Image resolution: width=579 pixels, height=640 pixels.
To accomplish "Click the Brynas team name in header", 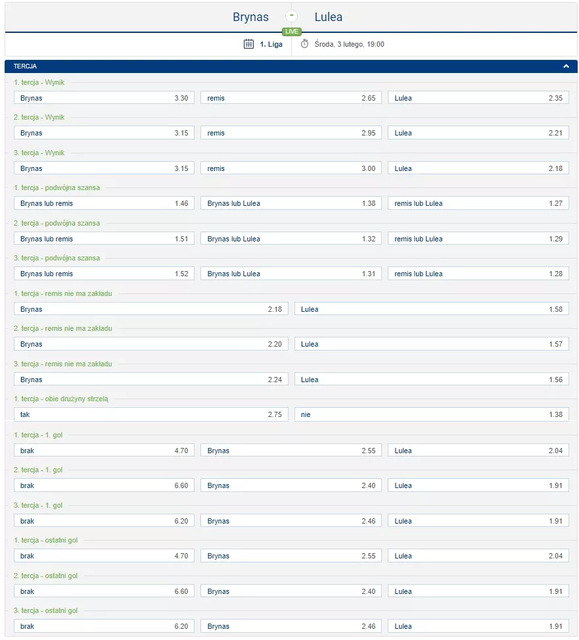I will 250,17.
